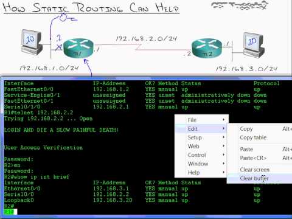Viewport: 292px width, 219px height.
Task: Click the R2 router icon in diagram
Action: pos(207,48)
